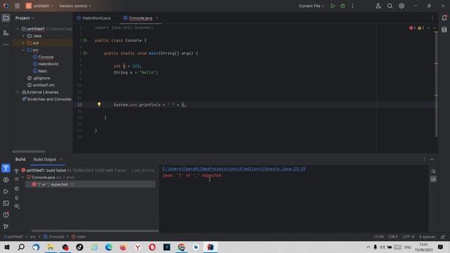450x253 pixels.
Task: Open Search Everywhere magnifier
Action: pos(390,6)
